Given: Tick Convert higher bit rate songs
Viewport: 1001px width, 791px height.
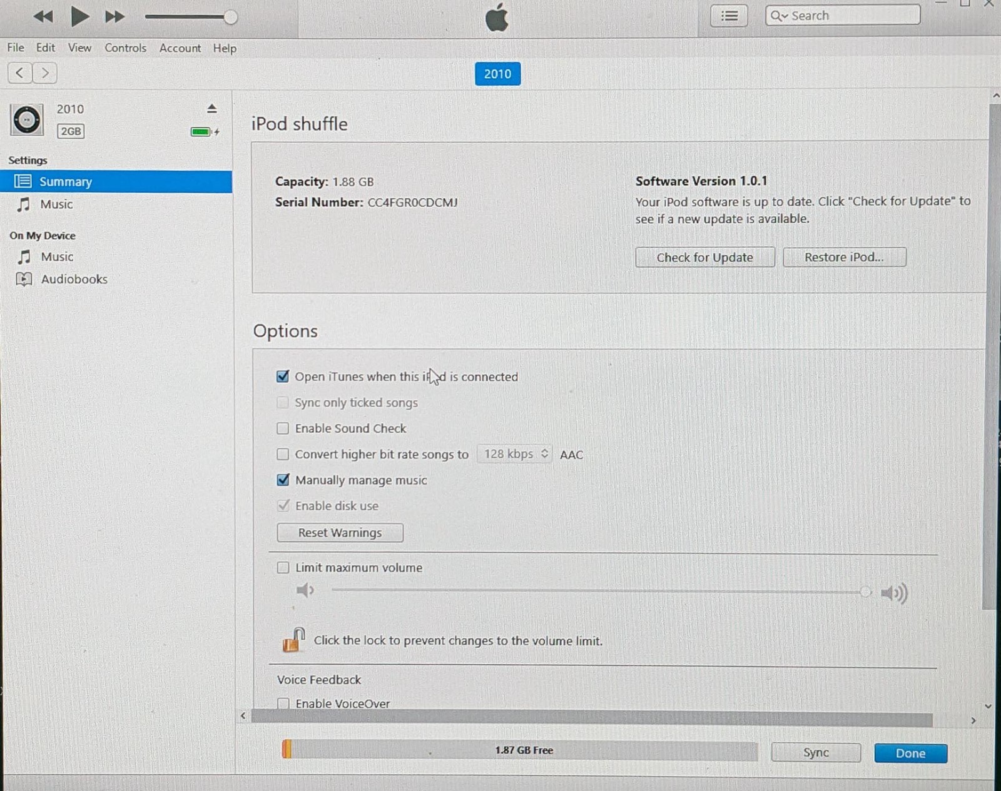Looking at the screenshot, I should pos(283,454).
